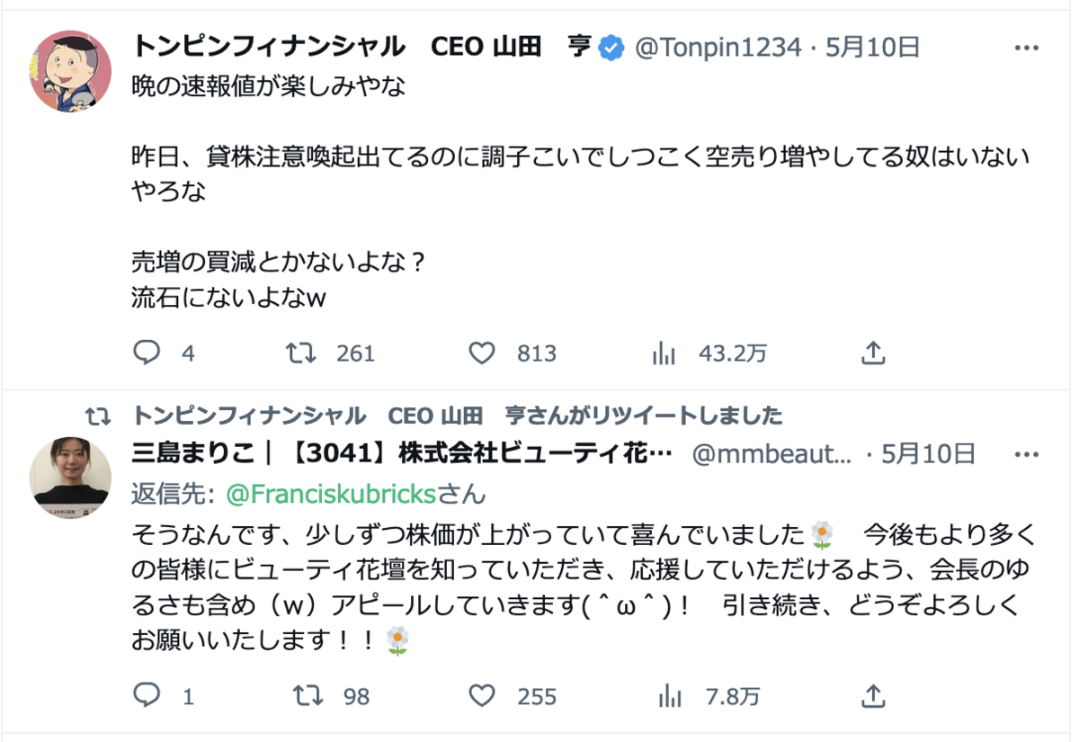The width and height of the screenshot is (1079, 742).
Task: Open the retweeted-by トンピンフィナンシャル label
Action: coord(457,416)
